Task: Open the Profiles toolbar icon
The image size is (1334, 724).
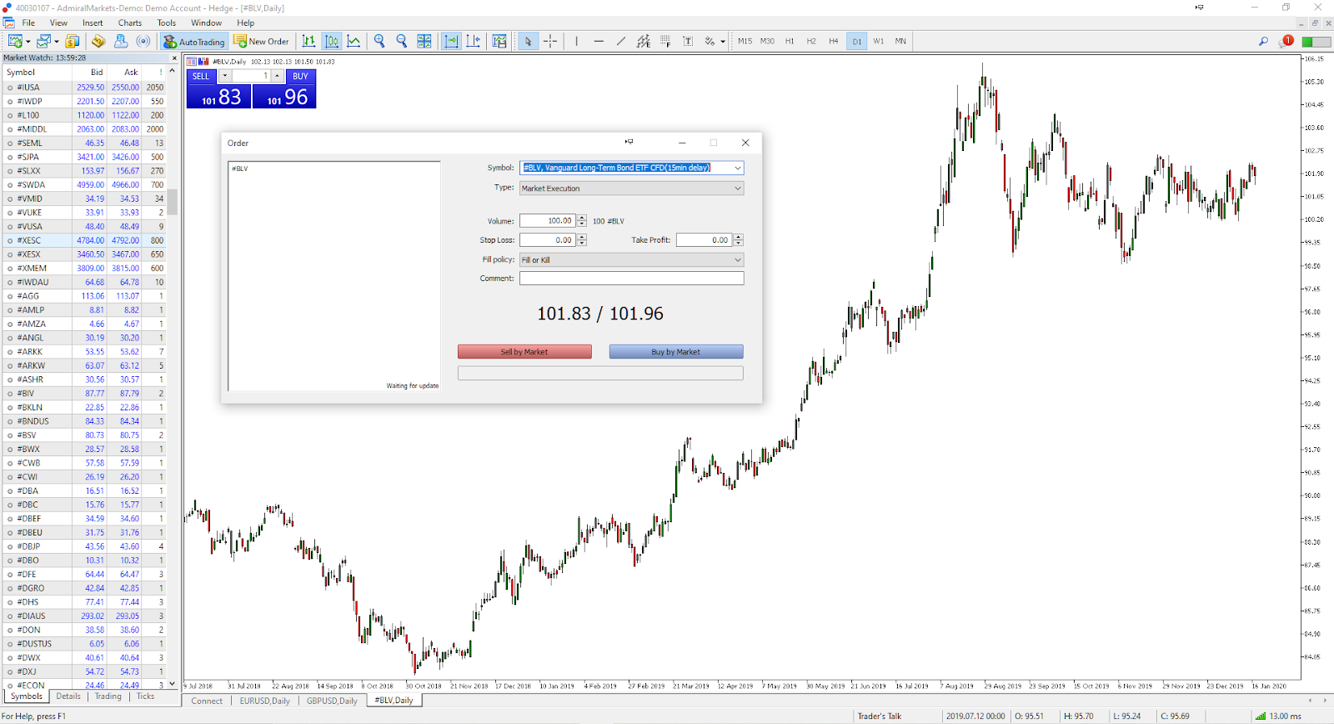Action: click(43, 41)
